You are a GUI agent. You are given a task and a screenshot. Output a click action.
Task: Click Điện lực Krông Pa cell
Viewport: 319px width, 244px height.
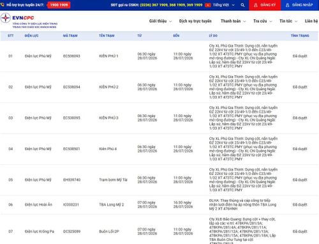pos(40,231)
